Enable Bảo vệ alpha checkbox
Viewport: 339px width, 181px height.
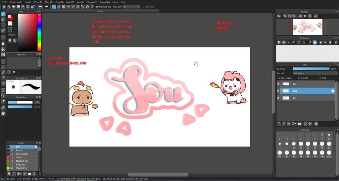click(279, 78)
